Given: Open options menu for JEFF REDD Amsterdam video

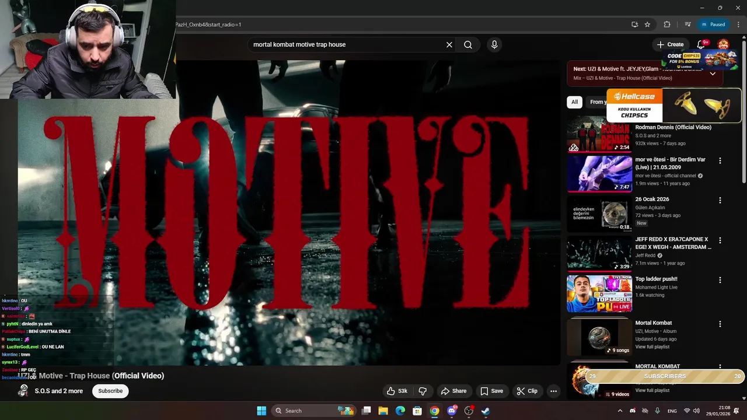Looking at the screenshot, I should tap(720, 240).
